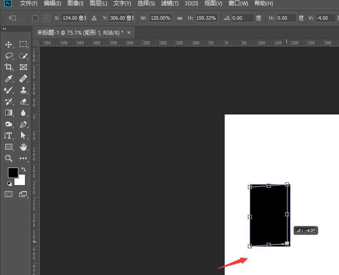Select the Rectangular Marquee tool

[x=23, y=45]
